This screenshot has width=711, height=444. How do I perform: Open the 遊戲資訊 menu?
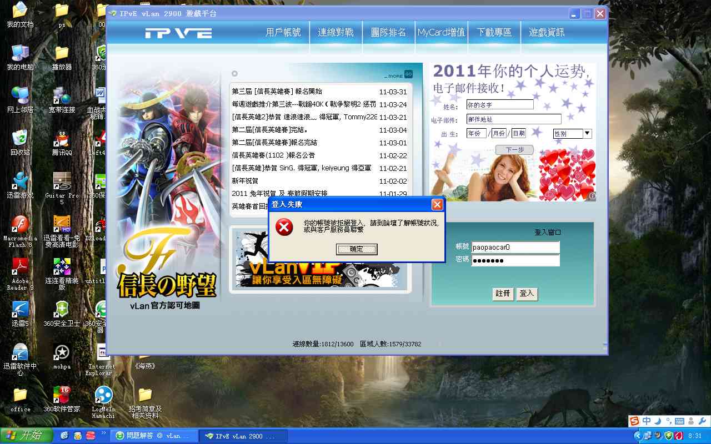547,33
